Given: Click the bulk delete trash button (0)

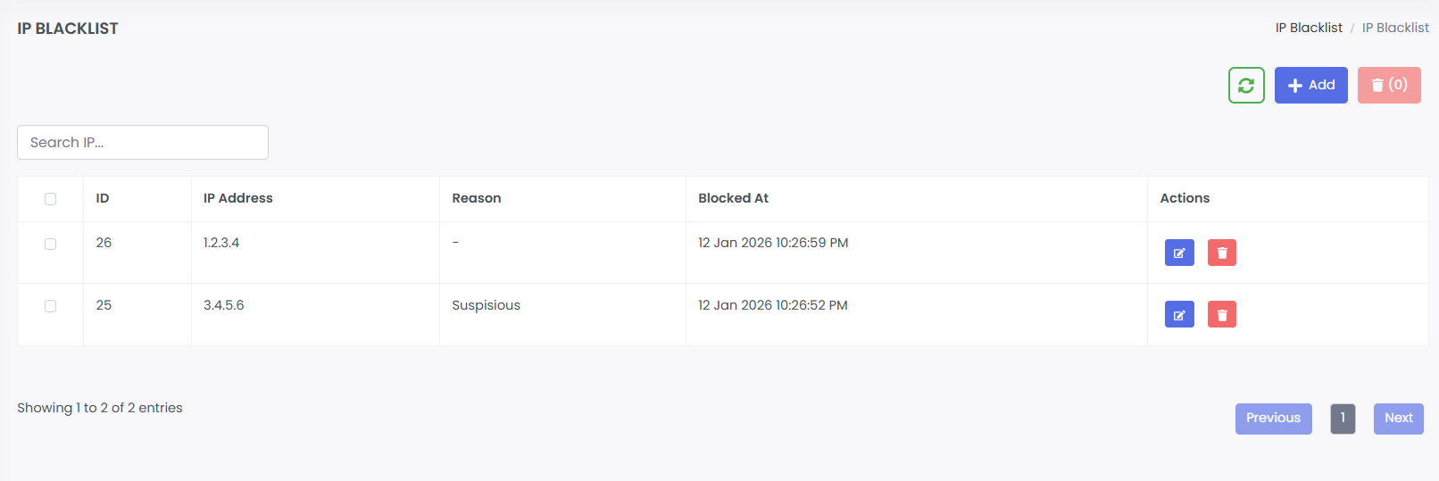Looking at the screenshot, I should pos(1389,86).
